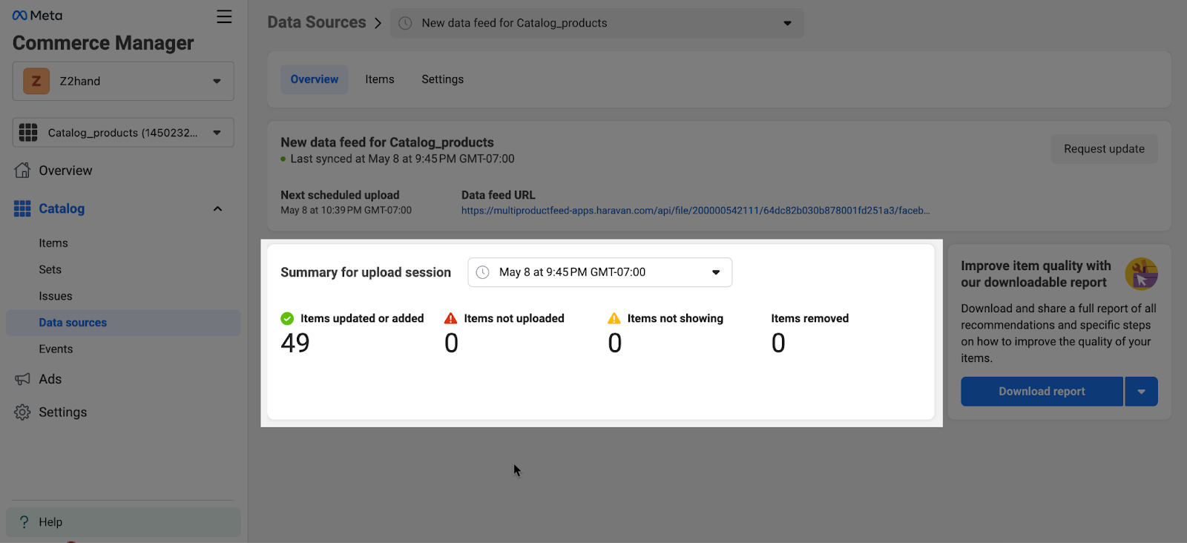The height and width of the screenshot is (543, 1187).
Task: Click the Ads megaphone icon
Action: 22,379
